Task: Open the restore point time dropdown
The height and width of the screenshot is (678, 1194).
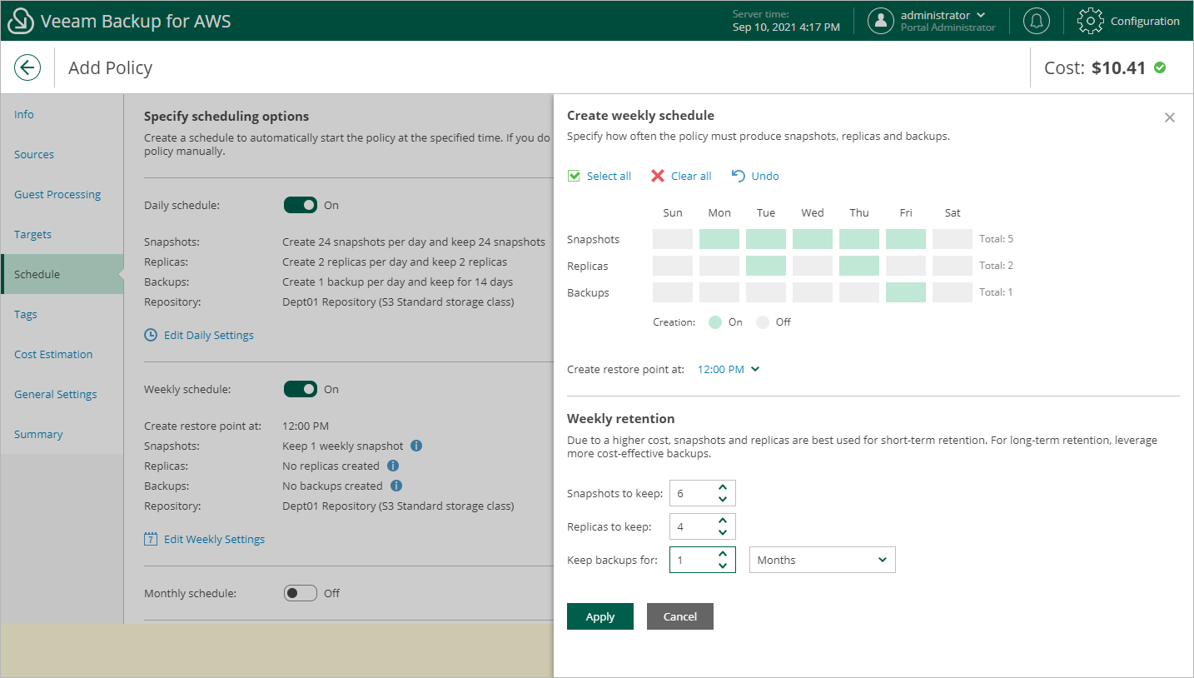Action: (x=729, y=369)
